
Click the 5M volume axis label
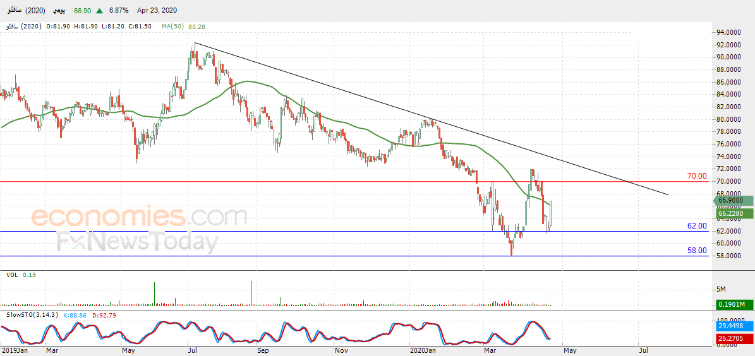tap(722, 289)
